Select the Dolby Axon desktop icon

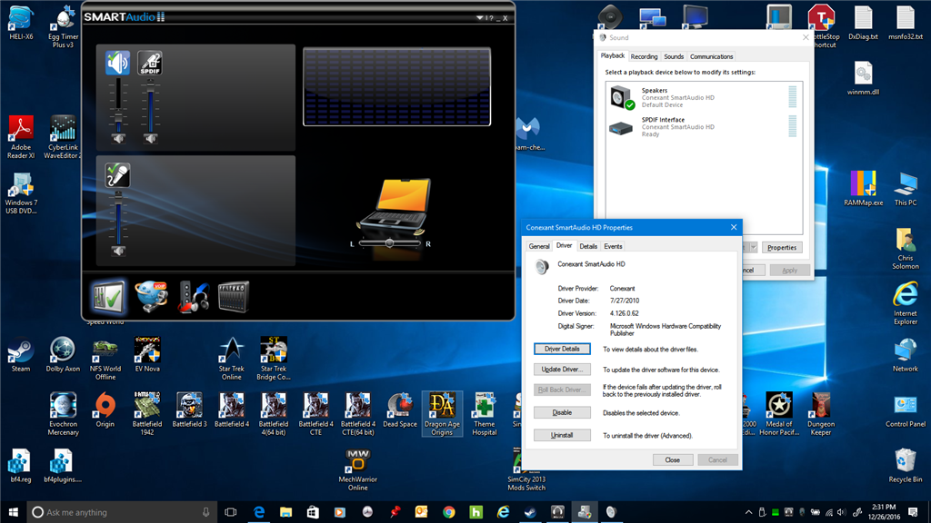coord(63,354)
